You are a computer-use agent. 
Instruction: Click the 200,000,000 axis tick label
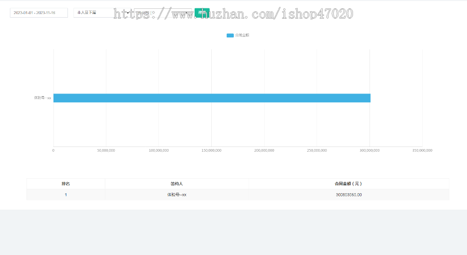tap(264, 150)
